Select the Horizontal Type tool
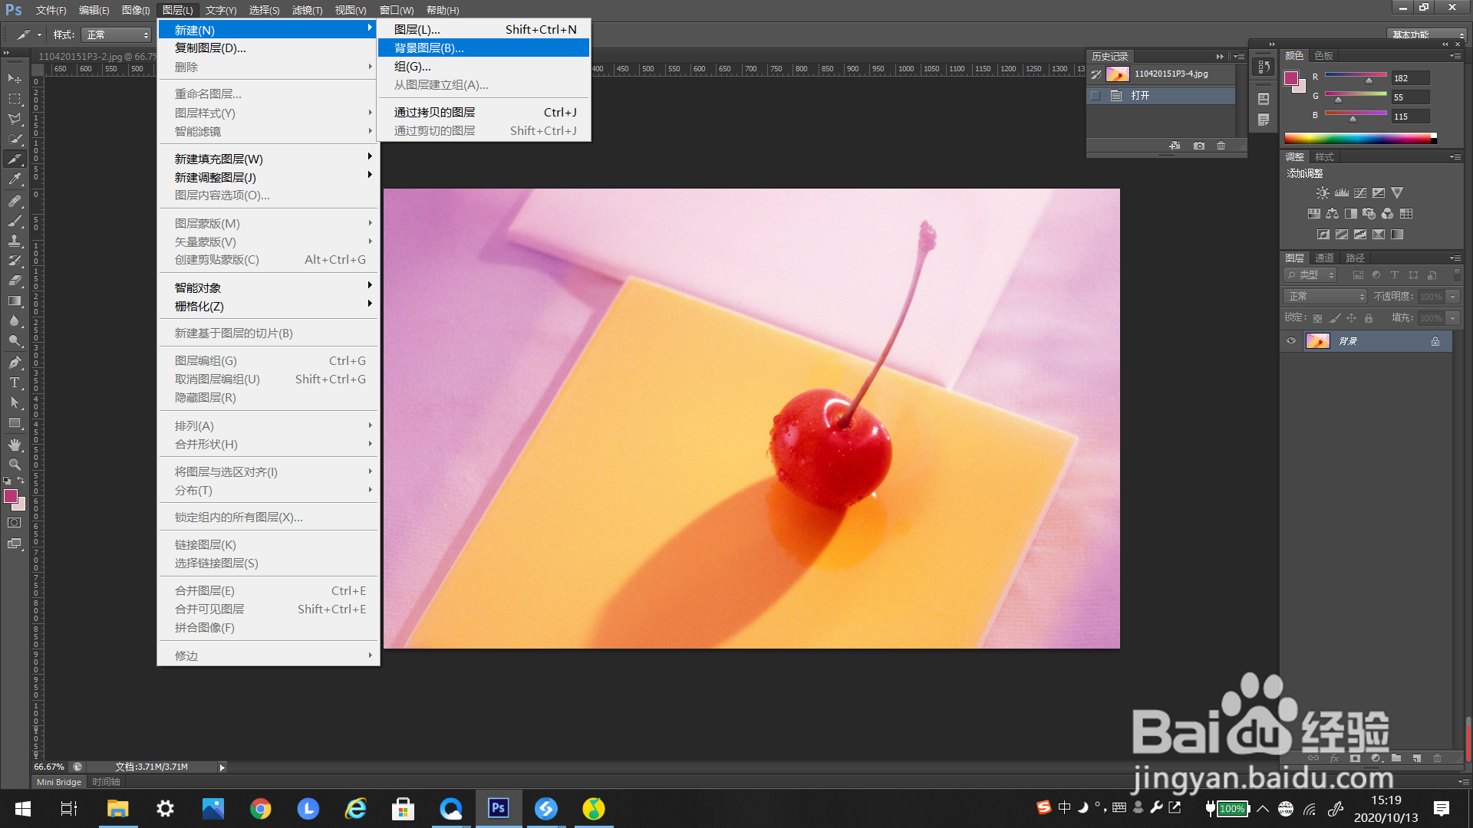The image size is (1473, 828). (15, 383)
